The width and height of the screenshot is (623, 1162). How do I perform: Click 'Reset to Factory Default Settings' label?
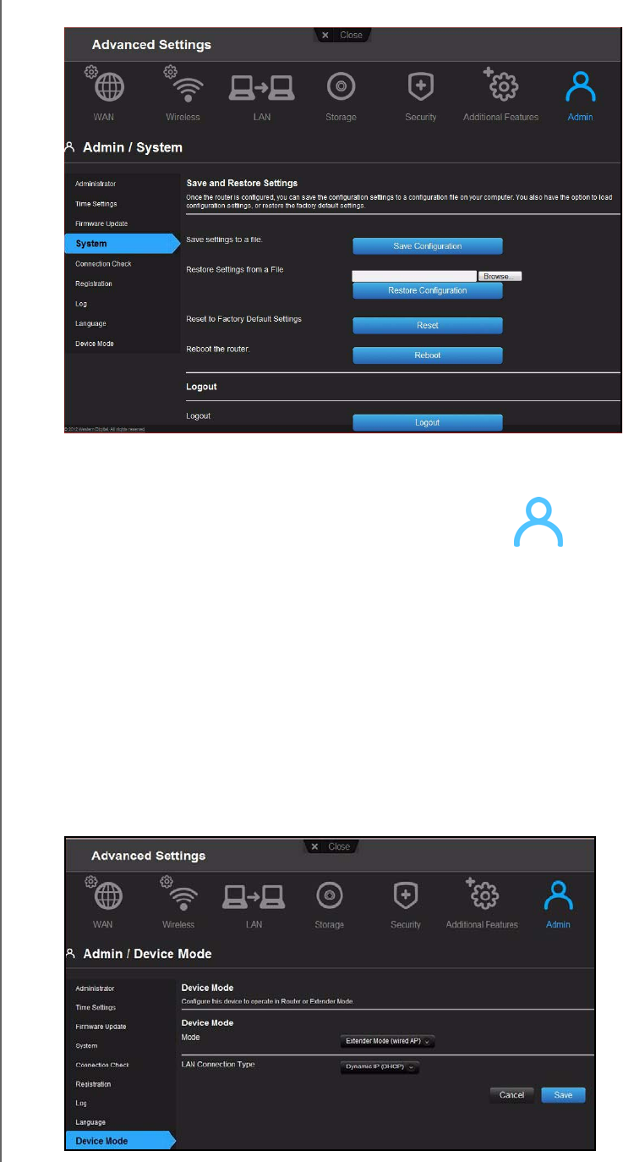243,319
